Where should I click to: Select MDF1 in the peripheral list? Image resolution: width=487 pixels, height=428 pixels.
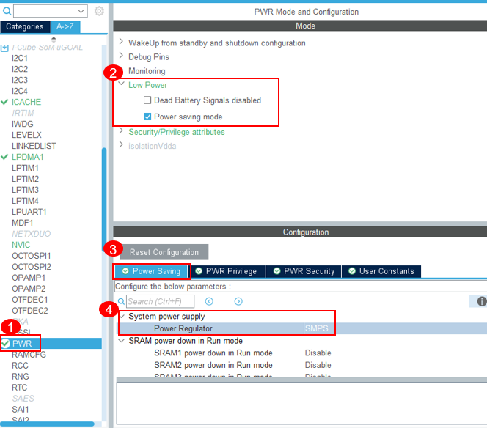22,223
